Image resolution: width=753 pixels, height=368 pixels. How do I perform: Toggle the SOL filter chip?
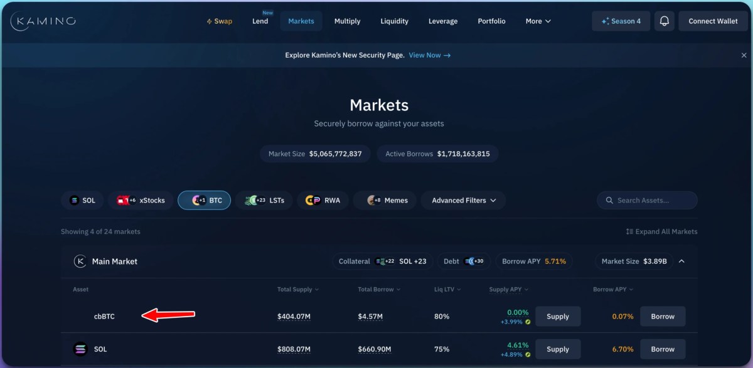[82, 201]
